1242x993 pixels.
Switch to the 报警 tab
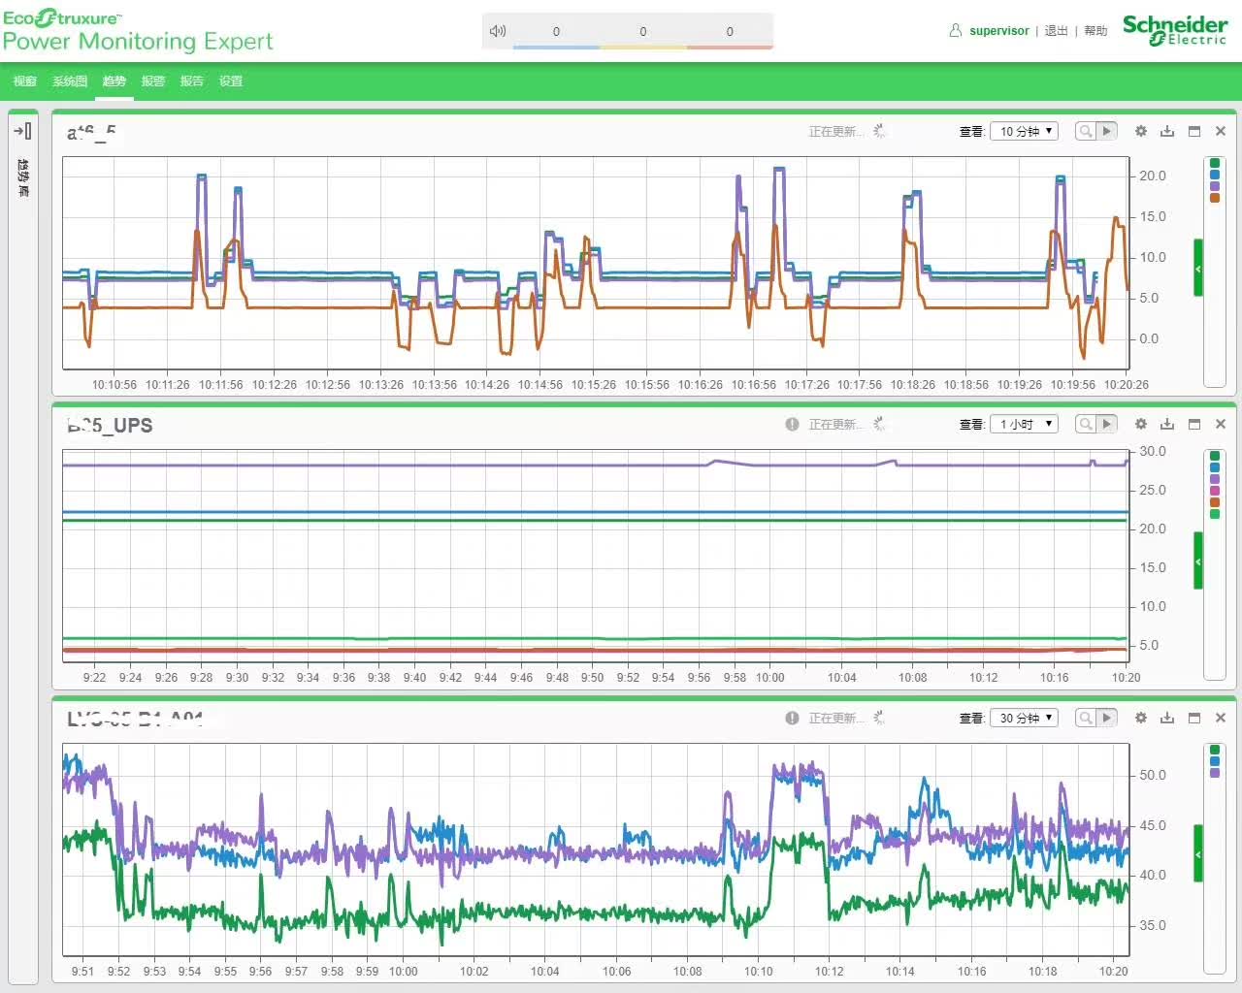153,81
